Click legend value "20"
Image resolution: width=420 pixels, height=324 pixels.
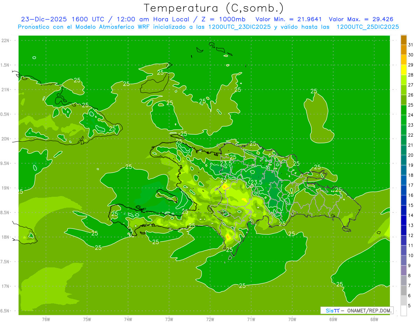pos(411,155)
